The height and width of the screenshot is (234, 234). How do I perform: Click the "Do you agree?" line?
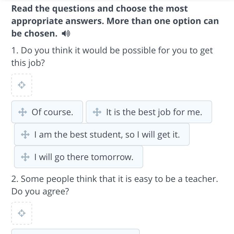point(40,191)
